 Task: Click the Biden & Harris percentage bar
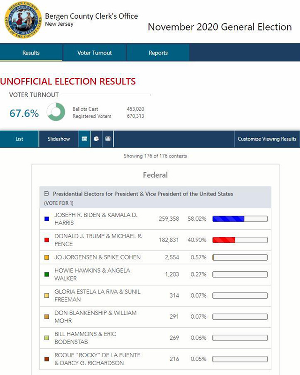tap(240, 219)
